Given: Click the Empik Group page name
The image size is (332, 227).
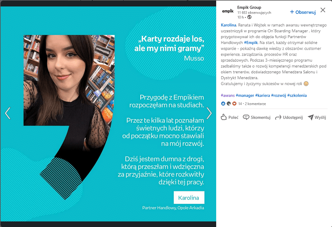Looking at the screenshot, I should (x=249, y=7).
